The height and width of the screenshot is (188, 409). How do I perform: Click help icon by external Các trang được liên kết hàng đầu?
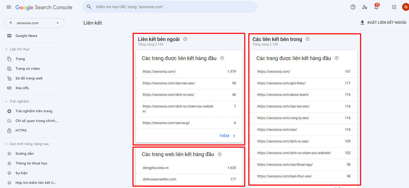(x=222, y=58)
